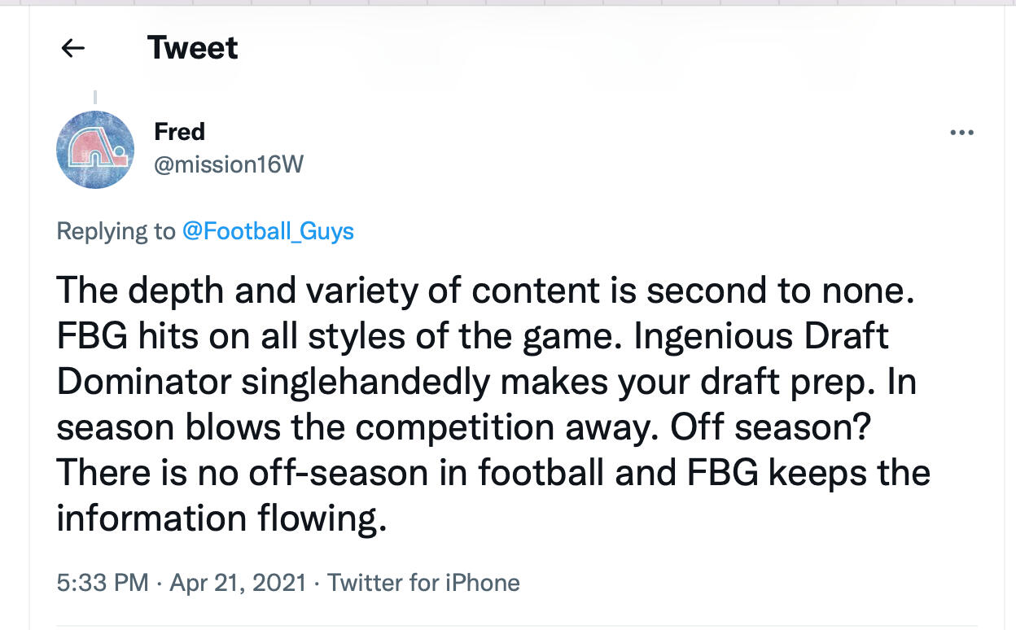Click the 5:33 PM timestamp
The width and height of the screenshot is (1016, 630).
click(x=103, y=583)
